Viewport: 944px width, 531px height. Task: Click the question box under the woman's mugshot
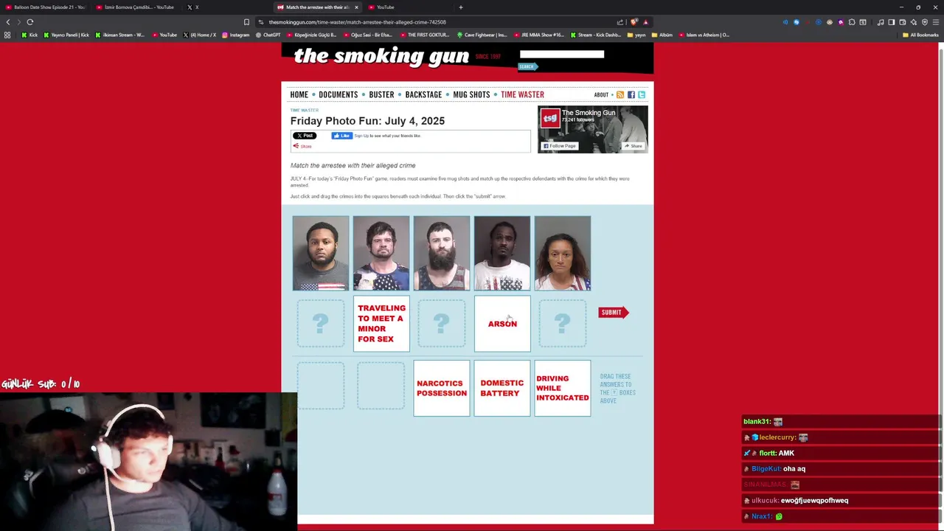coord(563,323)
